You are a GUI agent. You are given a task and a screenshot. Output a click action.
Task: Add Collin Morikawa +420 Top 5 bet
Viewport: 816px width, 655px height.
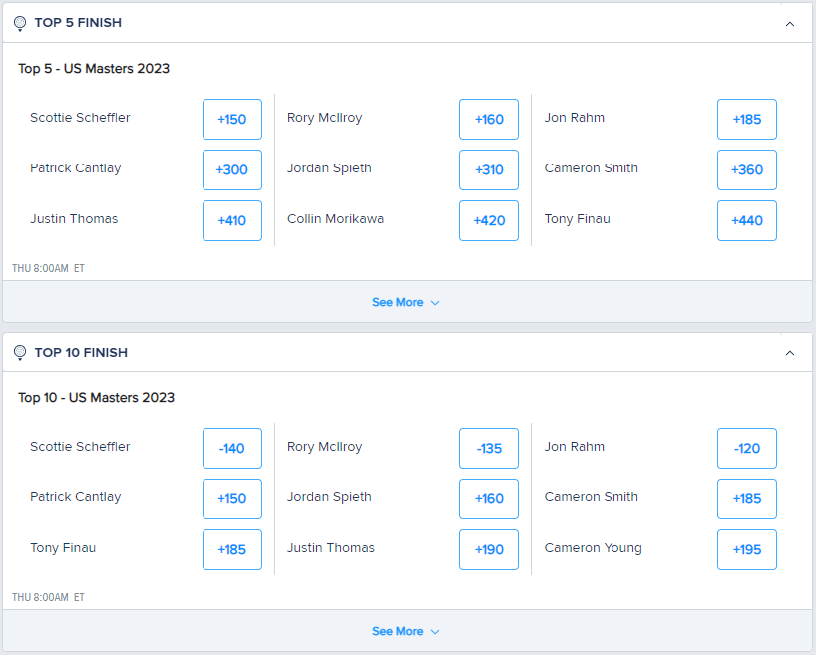pyautogui.click(x=489, y=221)
